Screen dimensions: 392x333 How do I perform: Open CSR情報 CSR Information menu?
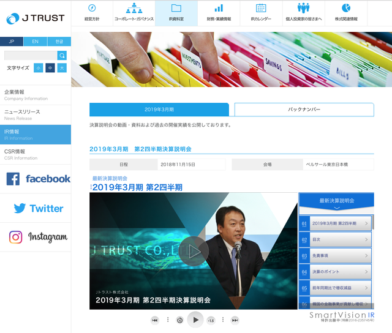(36, 154)
